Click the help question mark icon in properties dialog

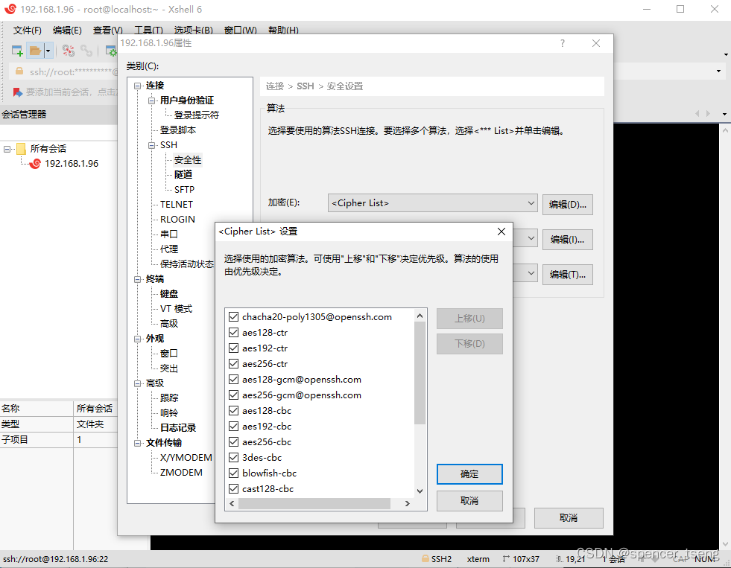coord(563,43)
